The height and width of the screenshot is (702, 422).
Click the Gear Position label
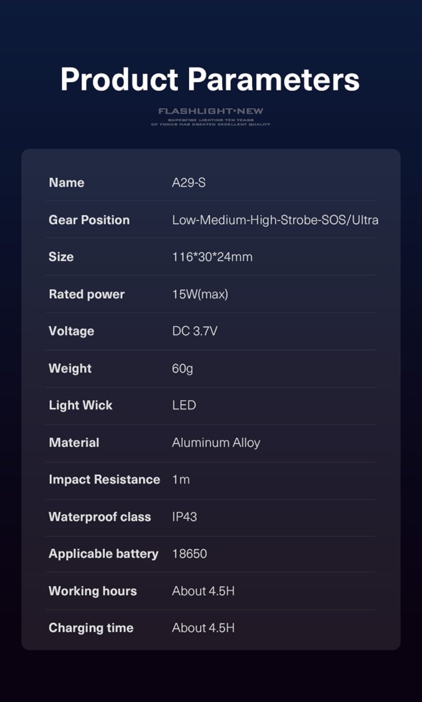pyautogui.click(x=89, y=220)
